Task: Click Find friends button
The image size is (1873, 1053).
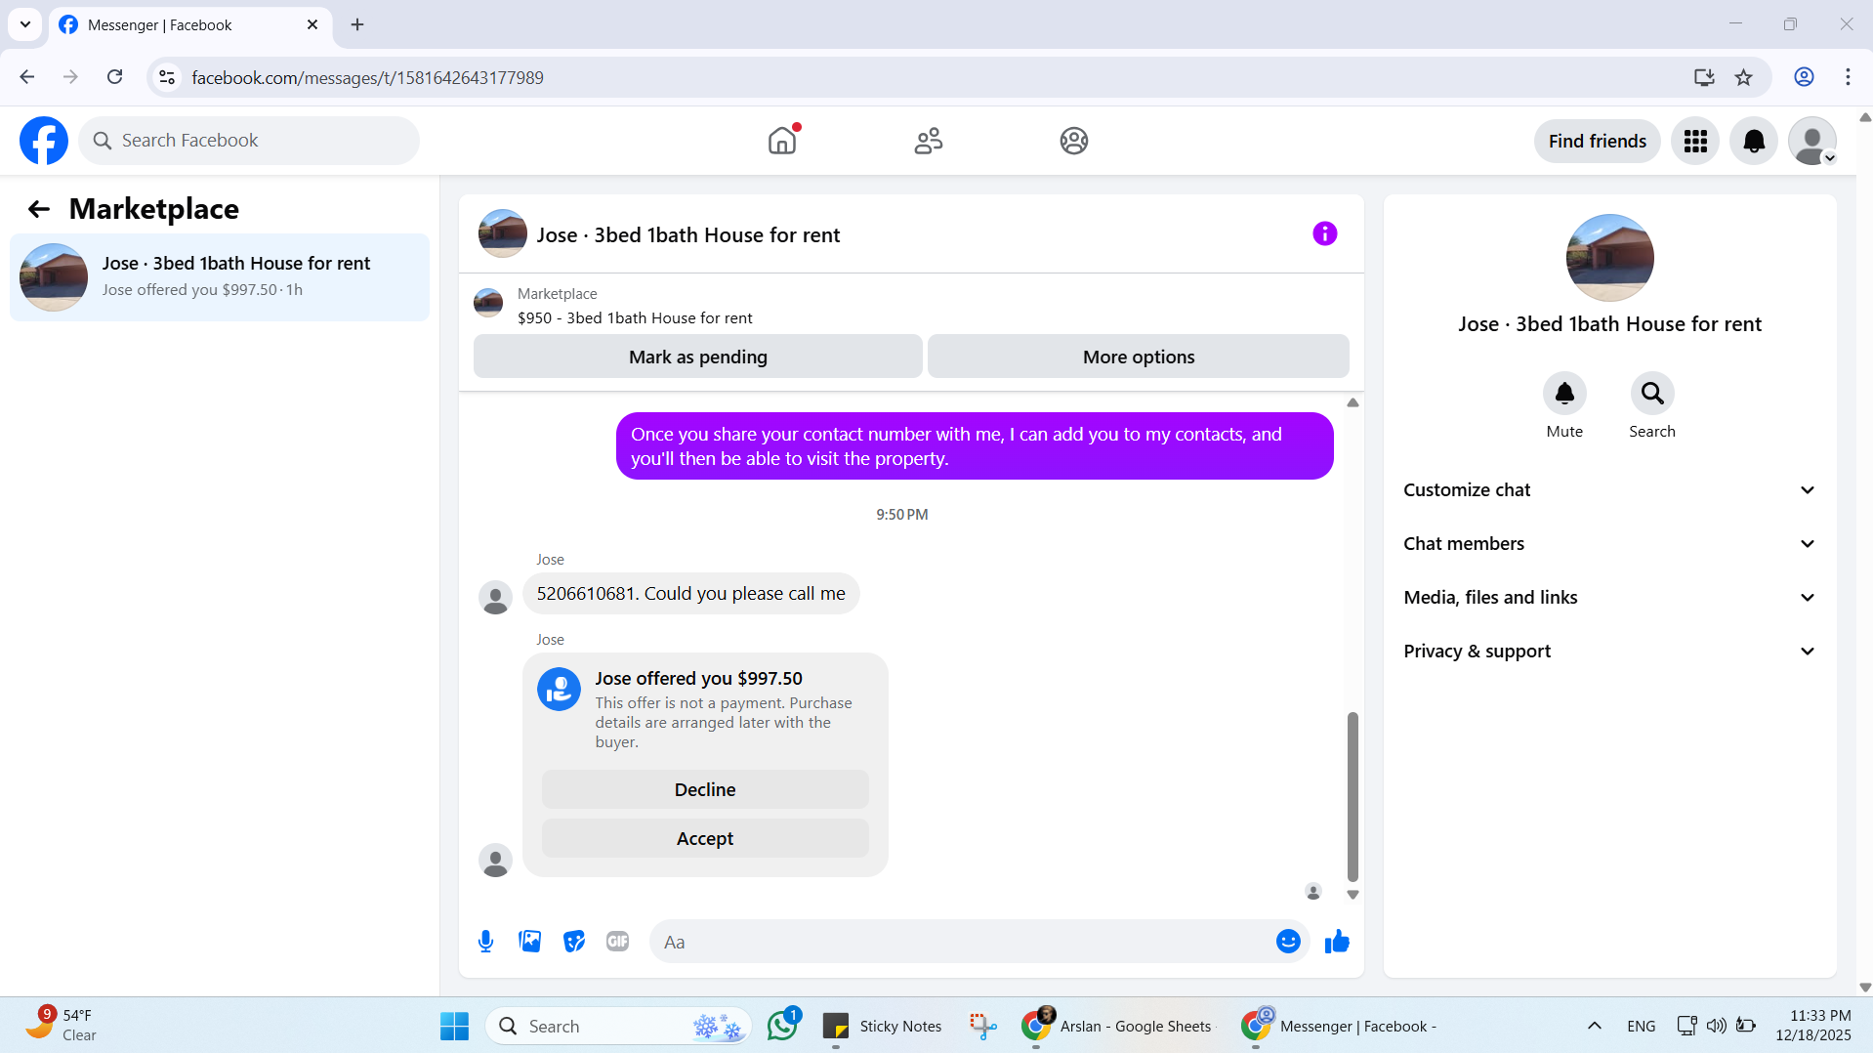Action: (x=1597, y=141)
